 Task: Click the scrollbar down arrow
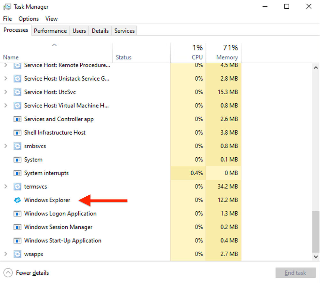pyautogui.click(x=316, y=257)
